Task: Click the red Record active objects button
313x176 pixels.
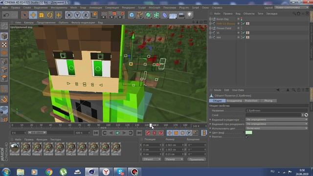Action: coord(148,132)
